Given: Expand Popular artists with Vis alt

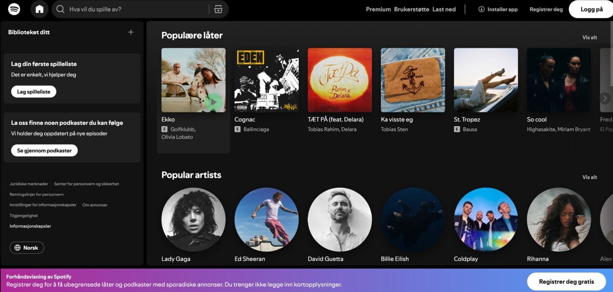Looking at the screenshot, I should 589,177.
